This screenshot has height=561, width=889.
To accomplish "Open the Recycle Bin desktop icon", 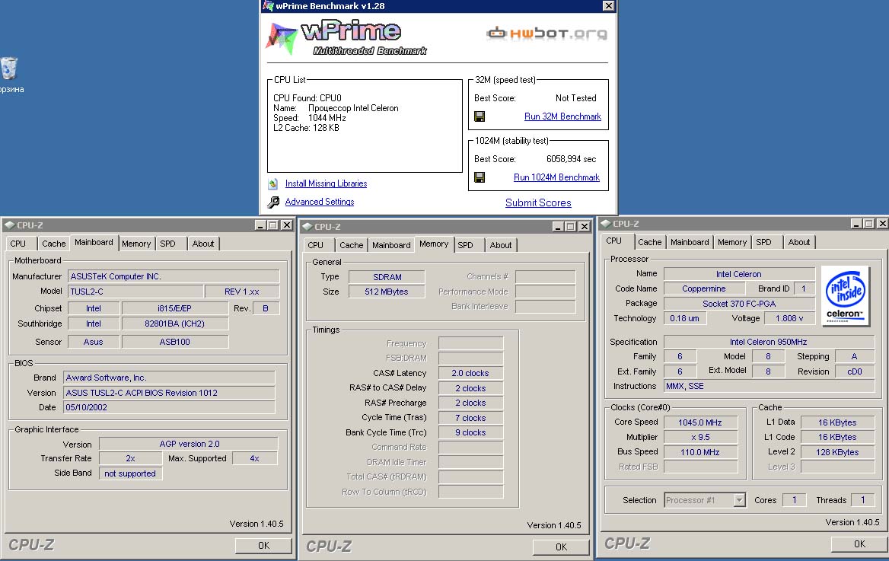I will coord(8,69).
